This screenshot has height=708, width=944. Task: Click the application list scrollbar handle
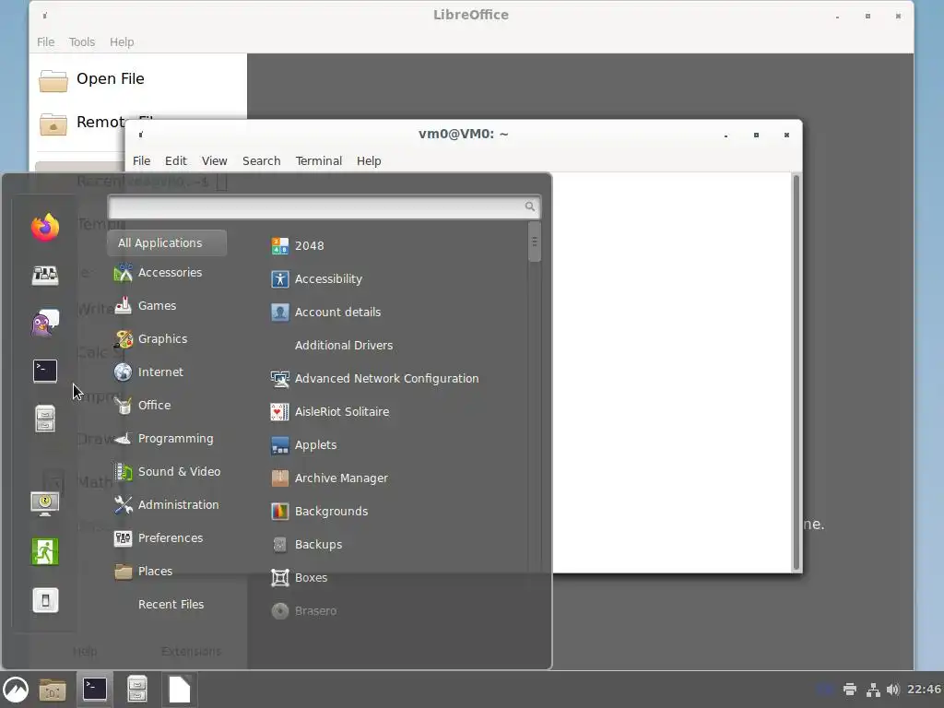click(534, 242)
